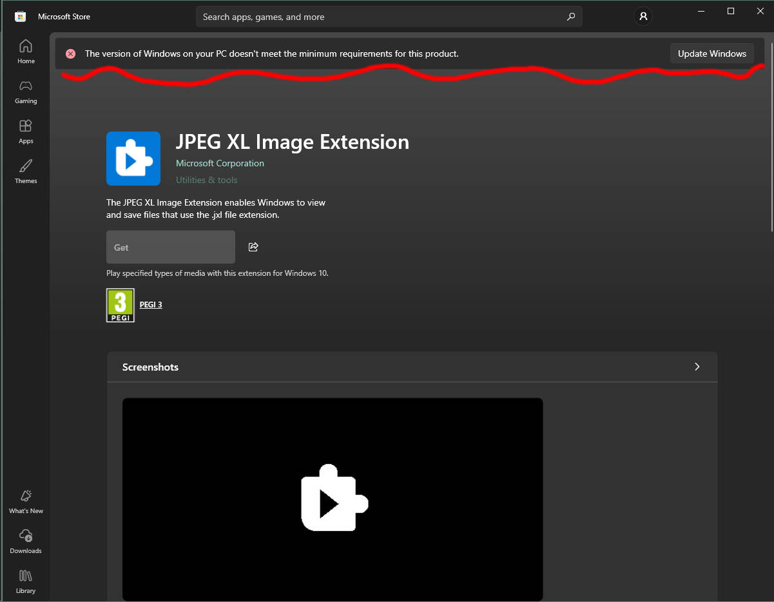This screenshot has height=602, width=774.
Task: Click the extension description paragraph
Action: [216, 209]
